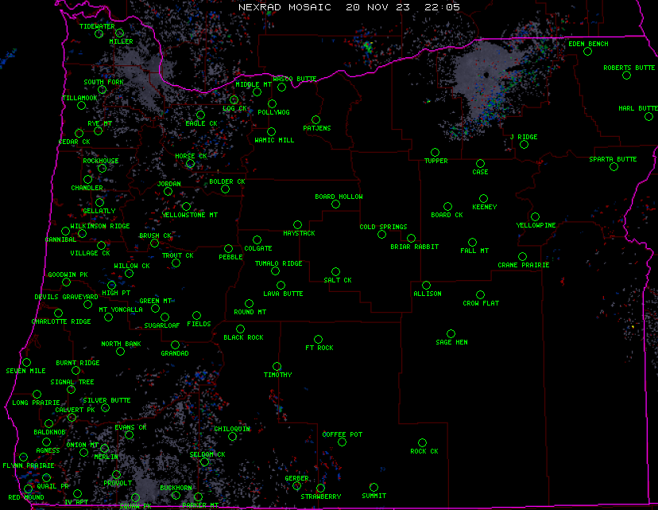Image resolution: width=658 pixels, height=510 pixels.
Task: Select the Timothy station circle marker
Action: [x=277, y=367]
